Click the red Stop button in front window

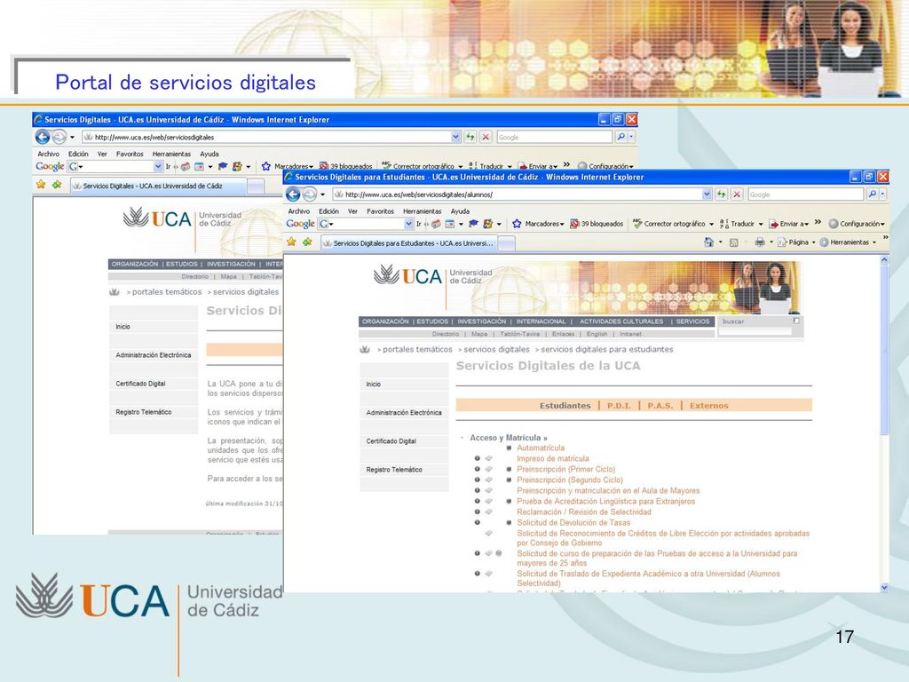point(737,194)
